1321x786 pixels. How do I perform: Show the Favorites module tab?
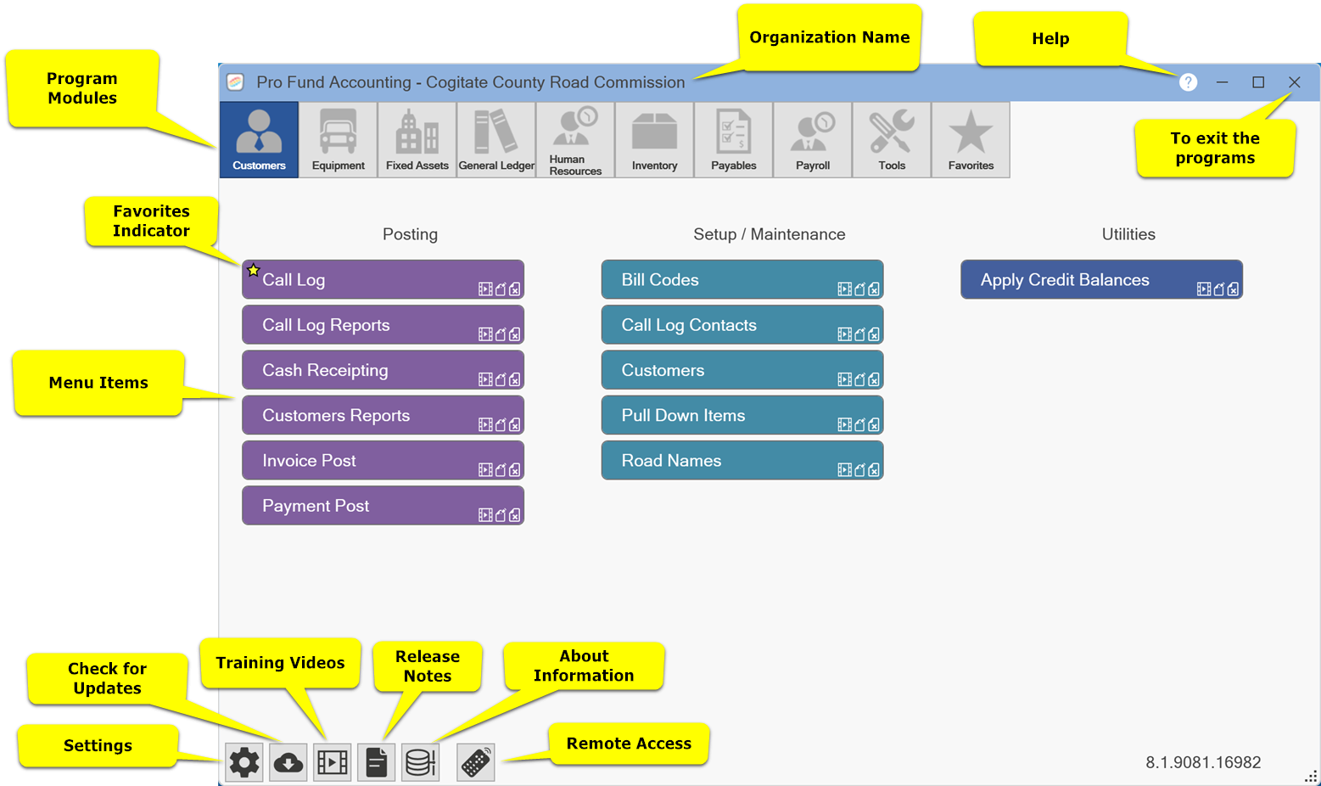(x=971, y=140)
